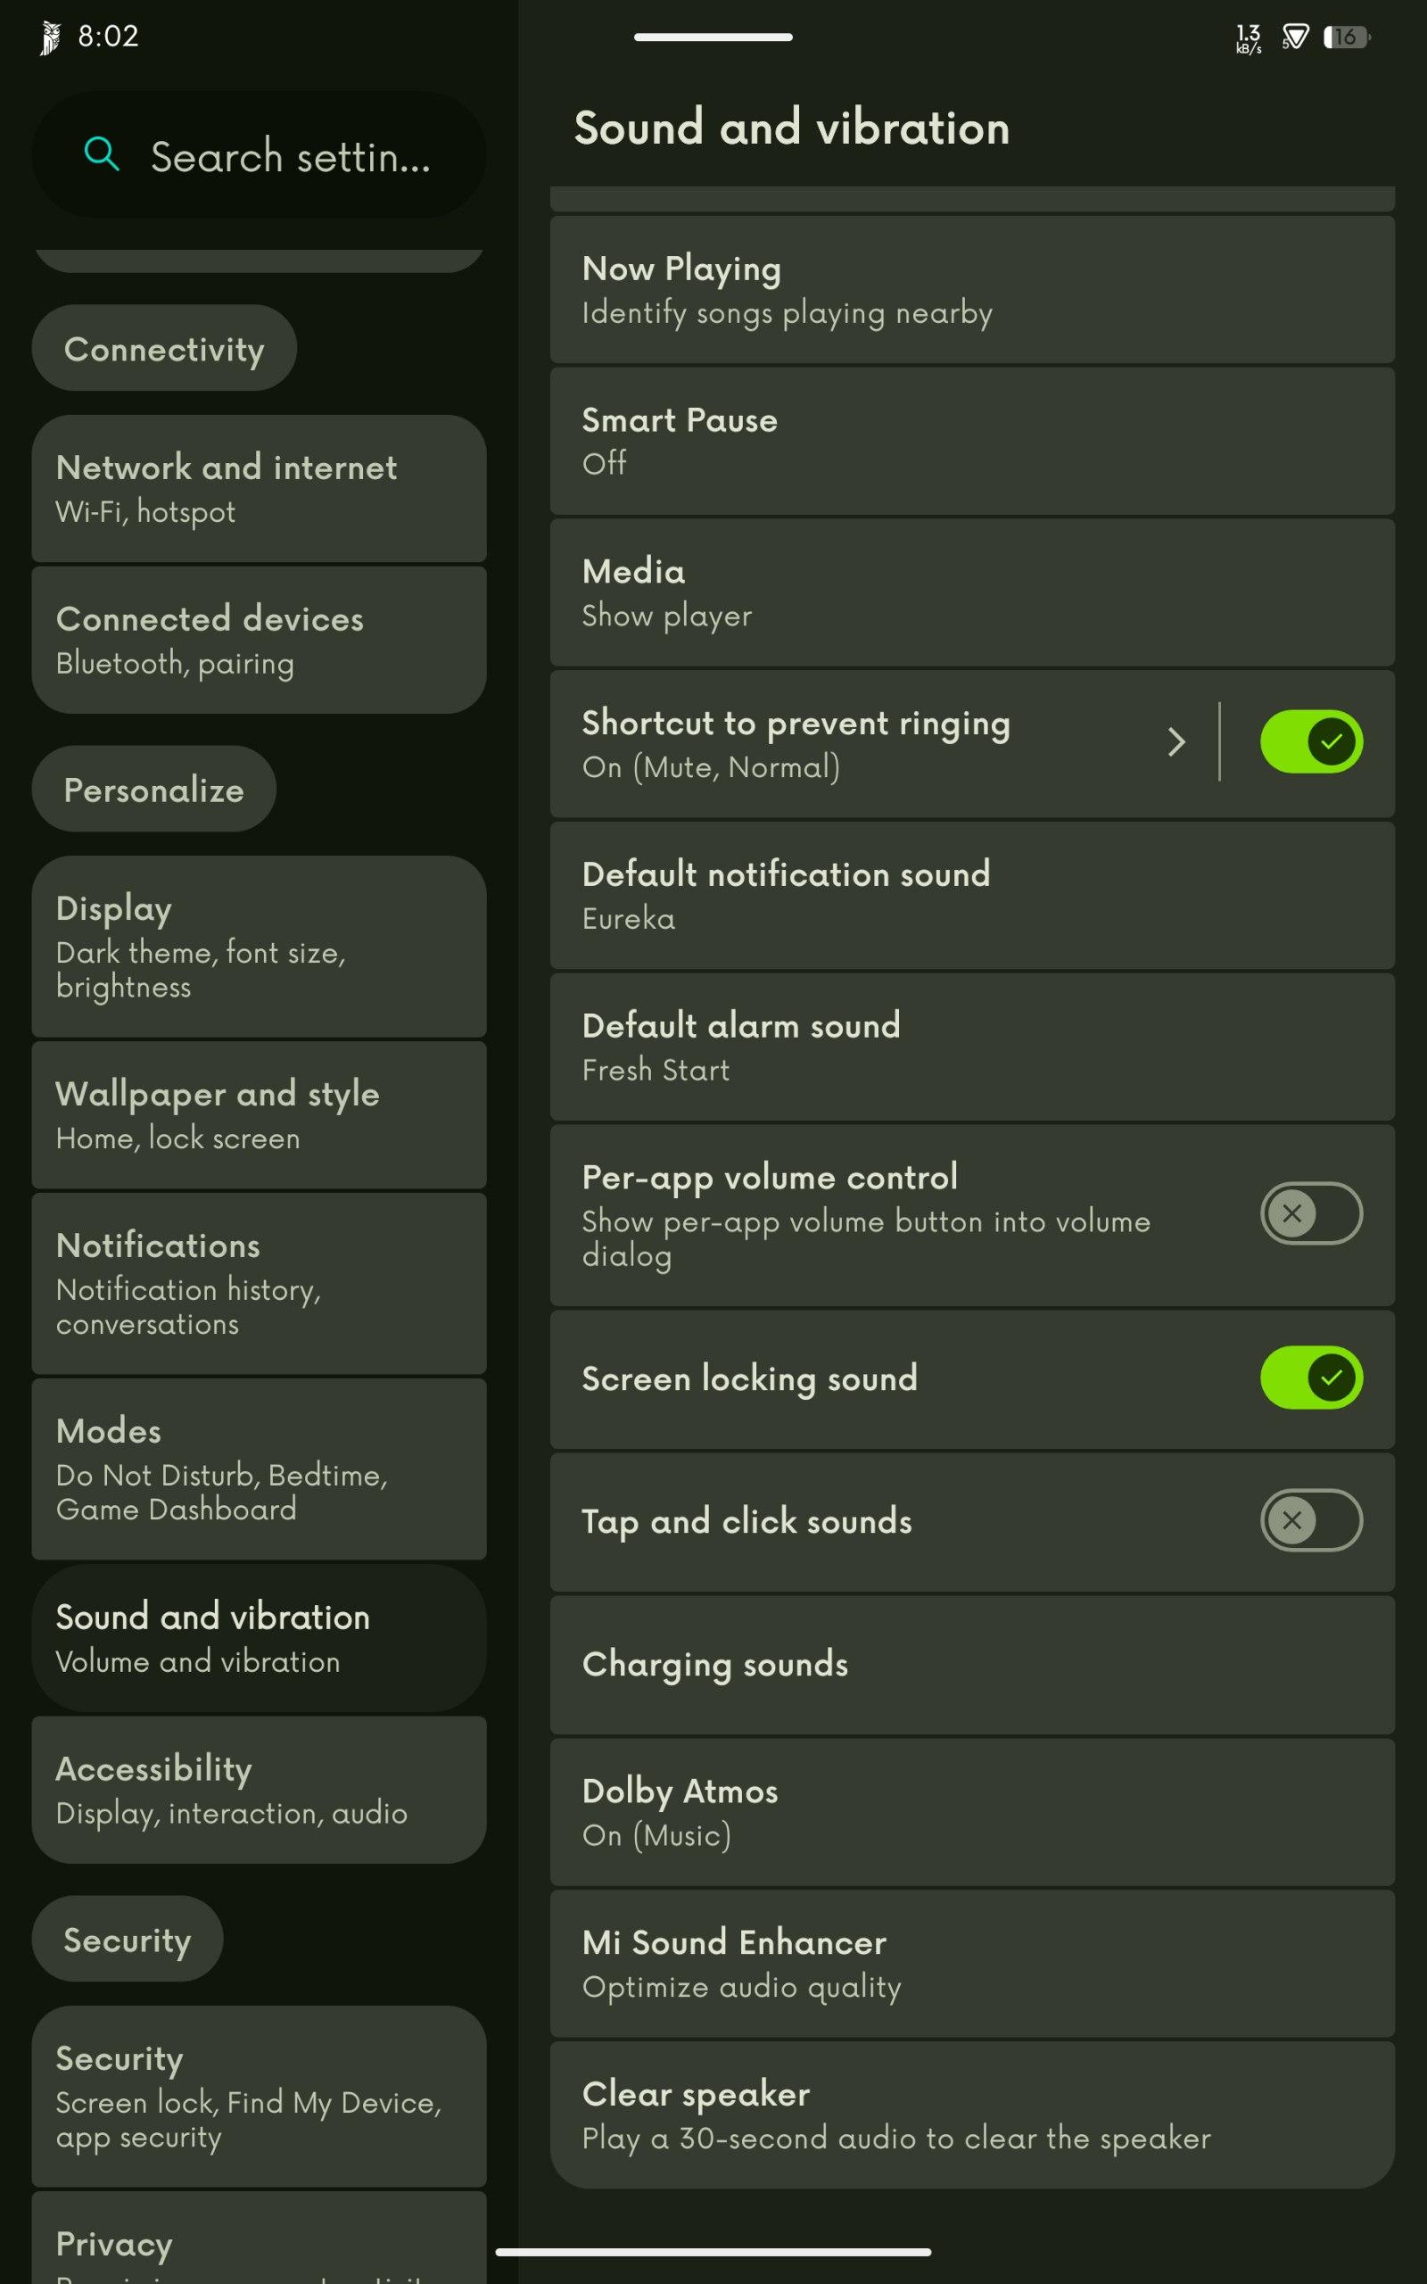This screenshot has width=1427, height=2284.
Task: Tap the network speed indicator icon
Action: [1248, 37]
